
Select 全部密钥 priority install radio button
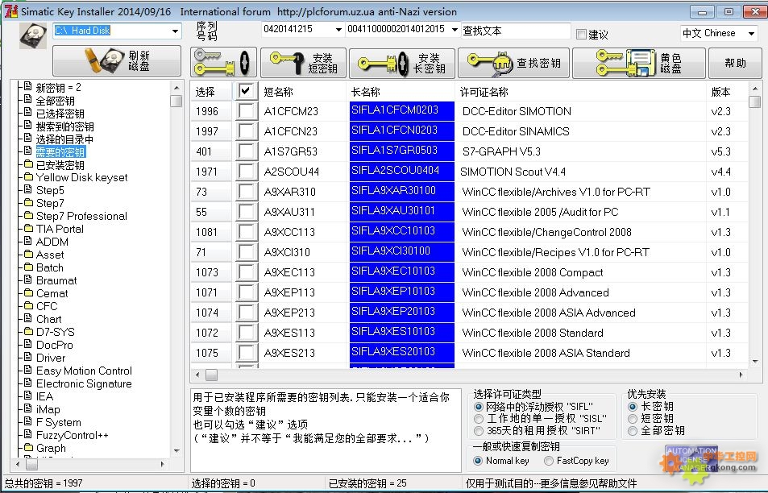pyautogui.click(x=633, y=431)
